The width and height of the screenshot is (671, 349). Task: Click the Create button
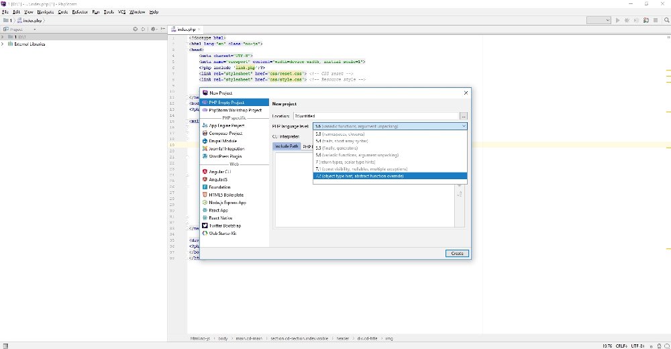coord(456,253)
